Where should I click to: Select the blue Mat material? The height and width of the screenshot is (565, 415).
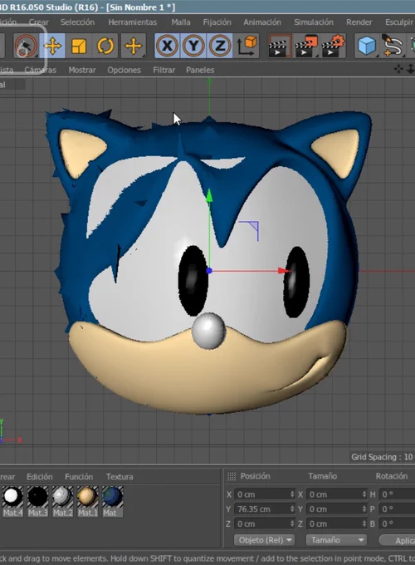point(112,501)
